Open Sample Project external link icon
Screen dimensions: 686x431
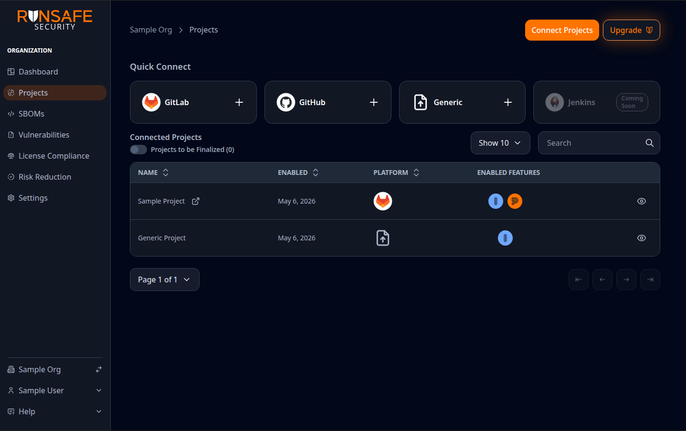pyautogui.click(x=196, y=201)
